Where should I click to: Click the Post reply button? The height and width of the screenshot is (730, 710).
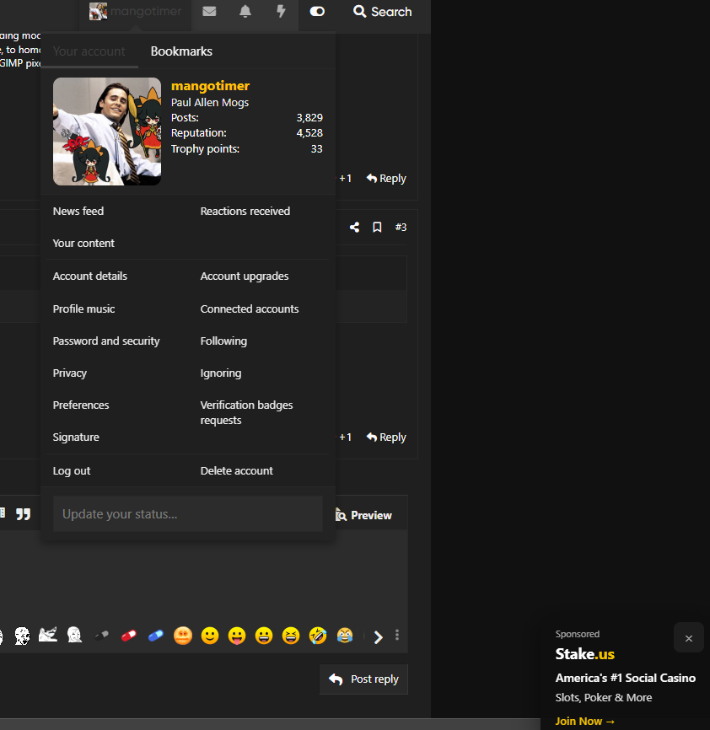363,679
